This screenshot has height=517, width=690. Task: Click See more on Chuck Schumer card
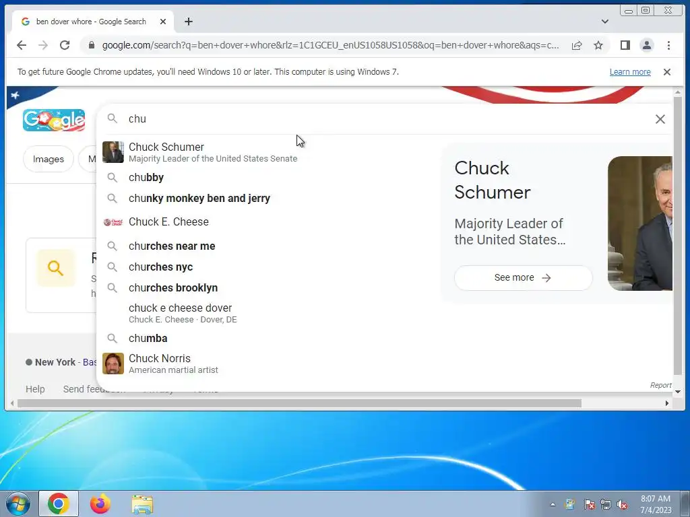523,278
